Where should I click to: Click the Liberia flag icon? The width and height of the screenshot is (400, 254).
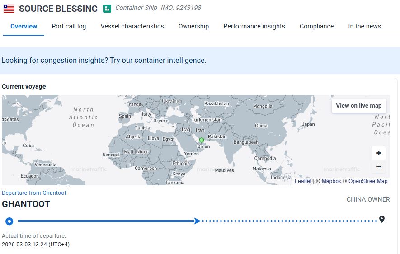point(9,9)
